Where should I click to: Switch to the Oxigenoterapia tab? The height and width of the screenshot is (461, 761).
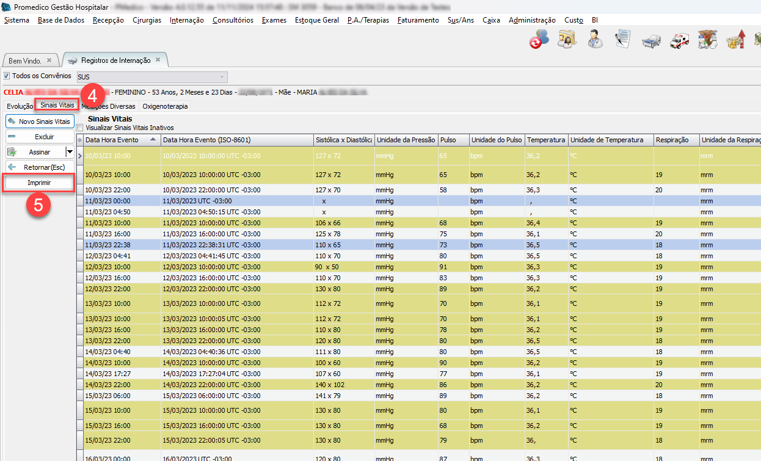coord(165,106)
